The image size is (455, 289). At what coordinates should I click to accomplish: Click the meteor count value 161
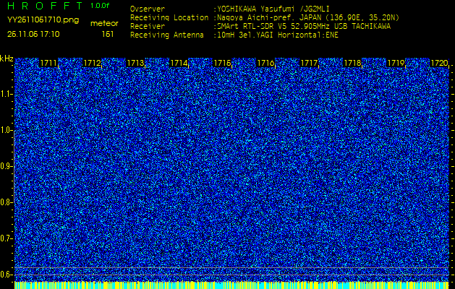pos(108,34)
